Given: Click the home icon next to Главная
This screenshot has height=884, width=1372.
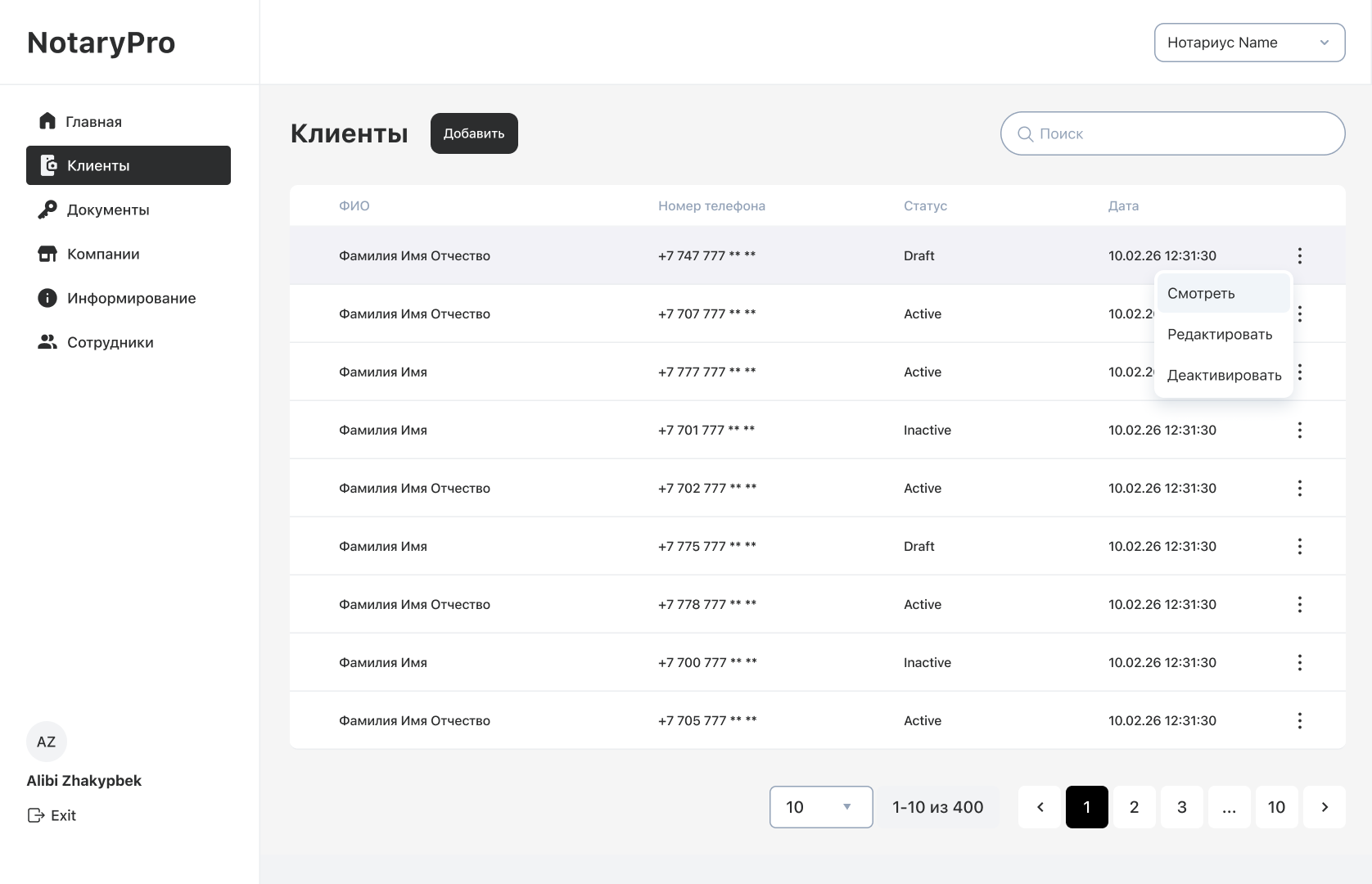Looking at the screenshot, I should coord(47,121).
